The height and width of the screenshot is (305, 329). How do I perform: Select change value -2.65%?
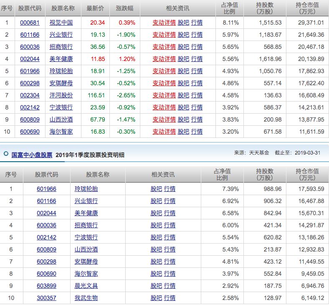point(126,95)
